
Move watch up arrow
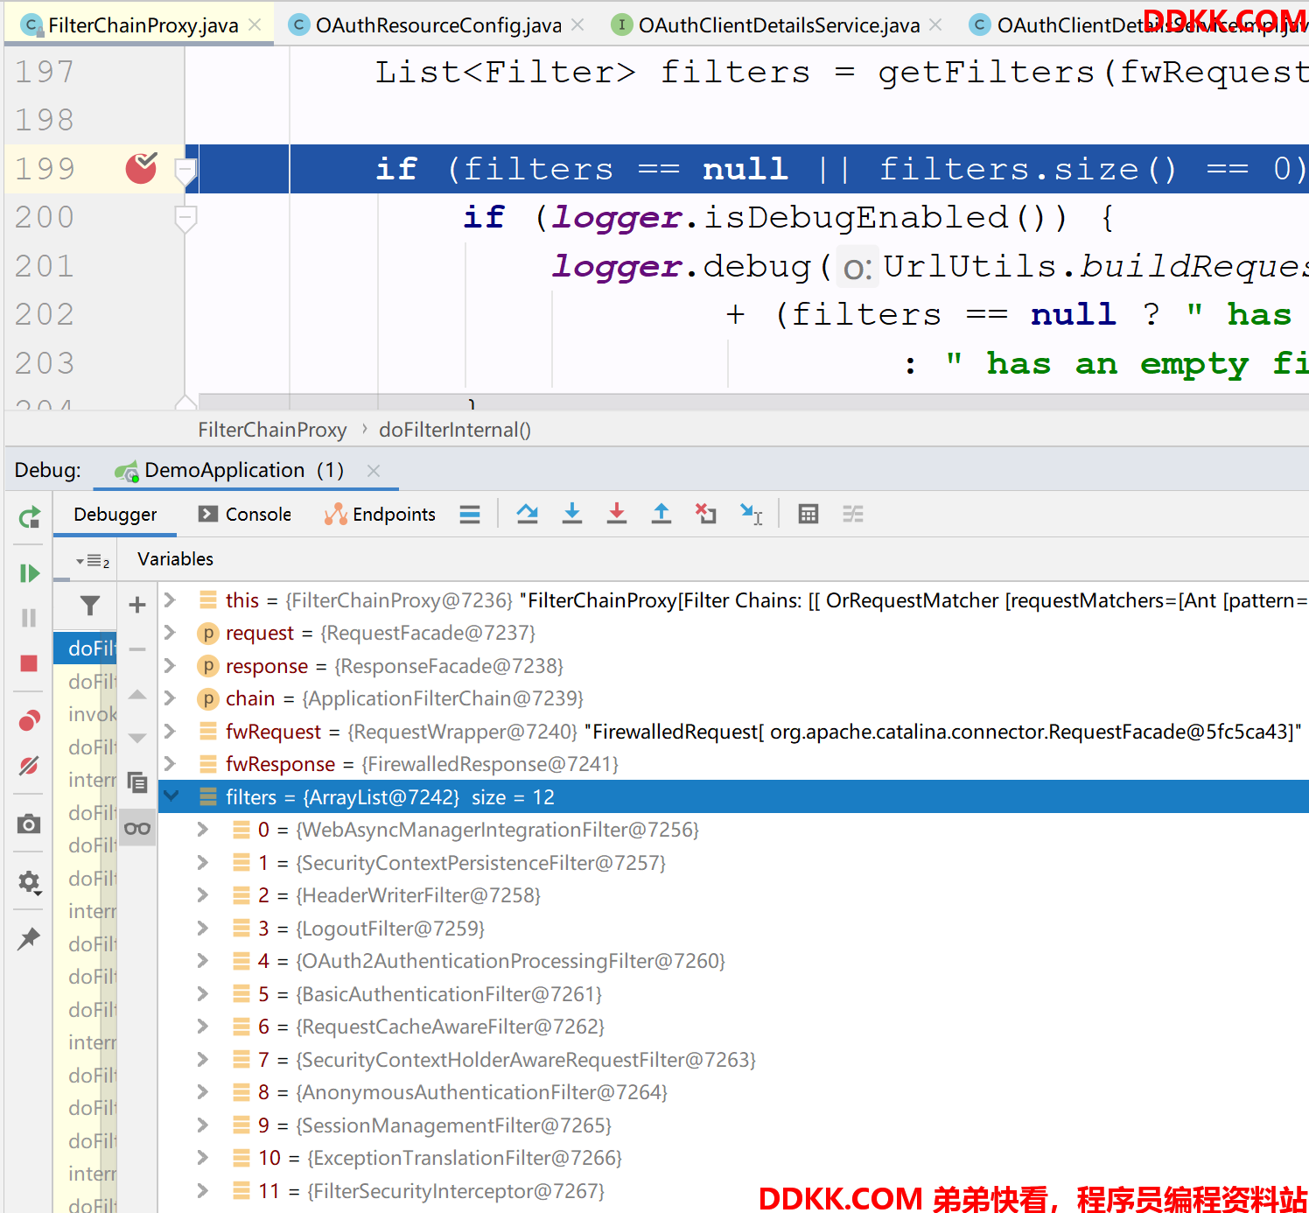(137, 695)
